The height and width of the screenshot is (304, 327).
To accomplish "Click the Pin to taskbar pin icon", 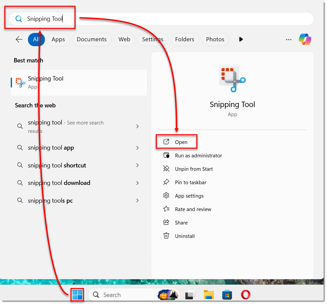I will [166, 182].
